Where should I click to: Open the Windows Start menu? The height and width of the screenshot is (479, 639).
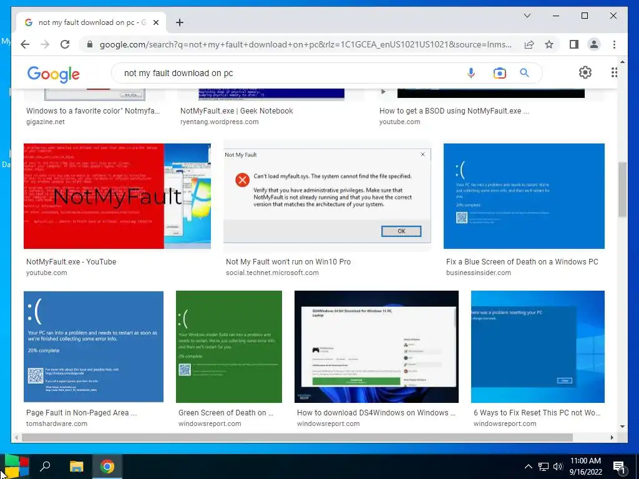coord(16,467)
